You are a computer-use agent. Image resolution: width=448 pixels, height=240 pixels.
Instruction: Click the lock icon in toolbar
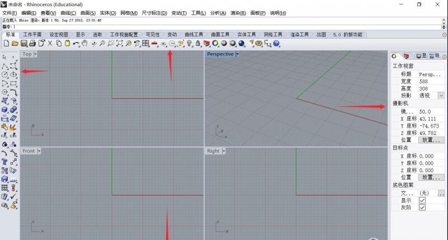(198, 43)
